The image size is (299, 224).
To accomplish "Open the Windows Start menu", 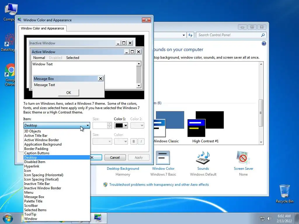I will click(8, 218).
